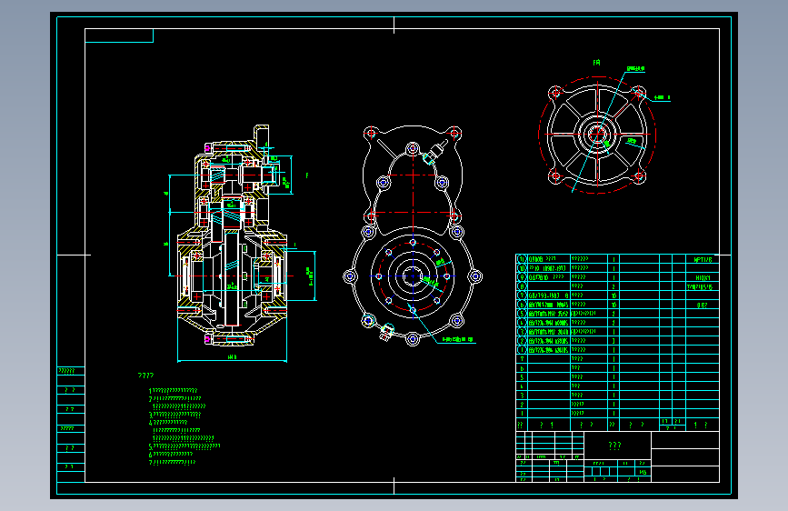Select the view label above the round flange view
Screen dimensions: 788x511
(x=596, y=63)
